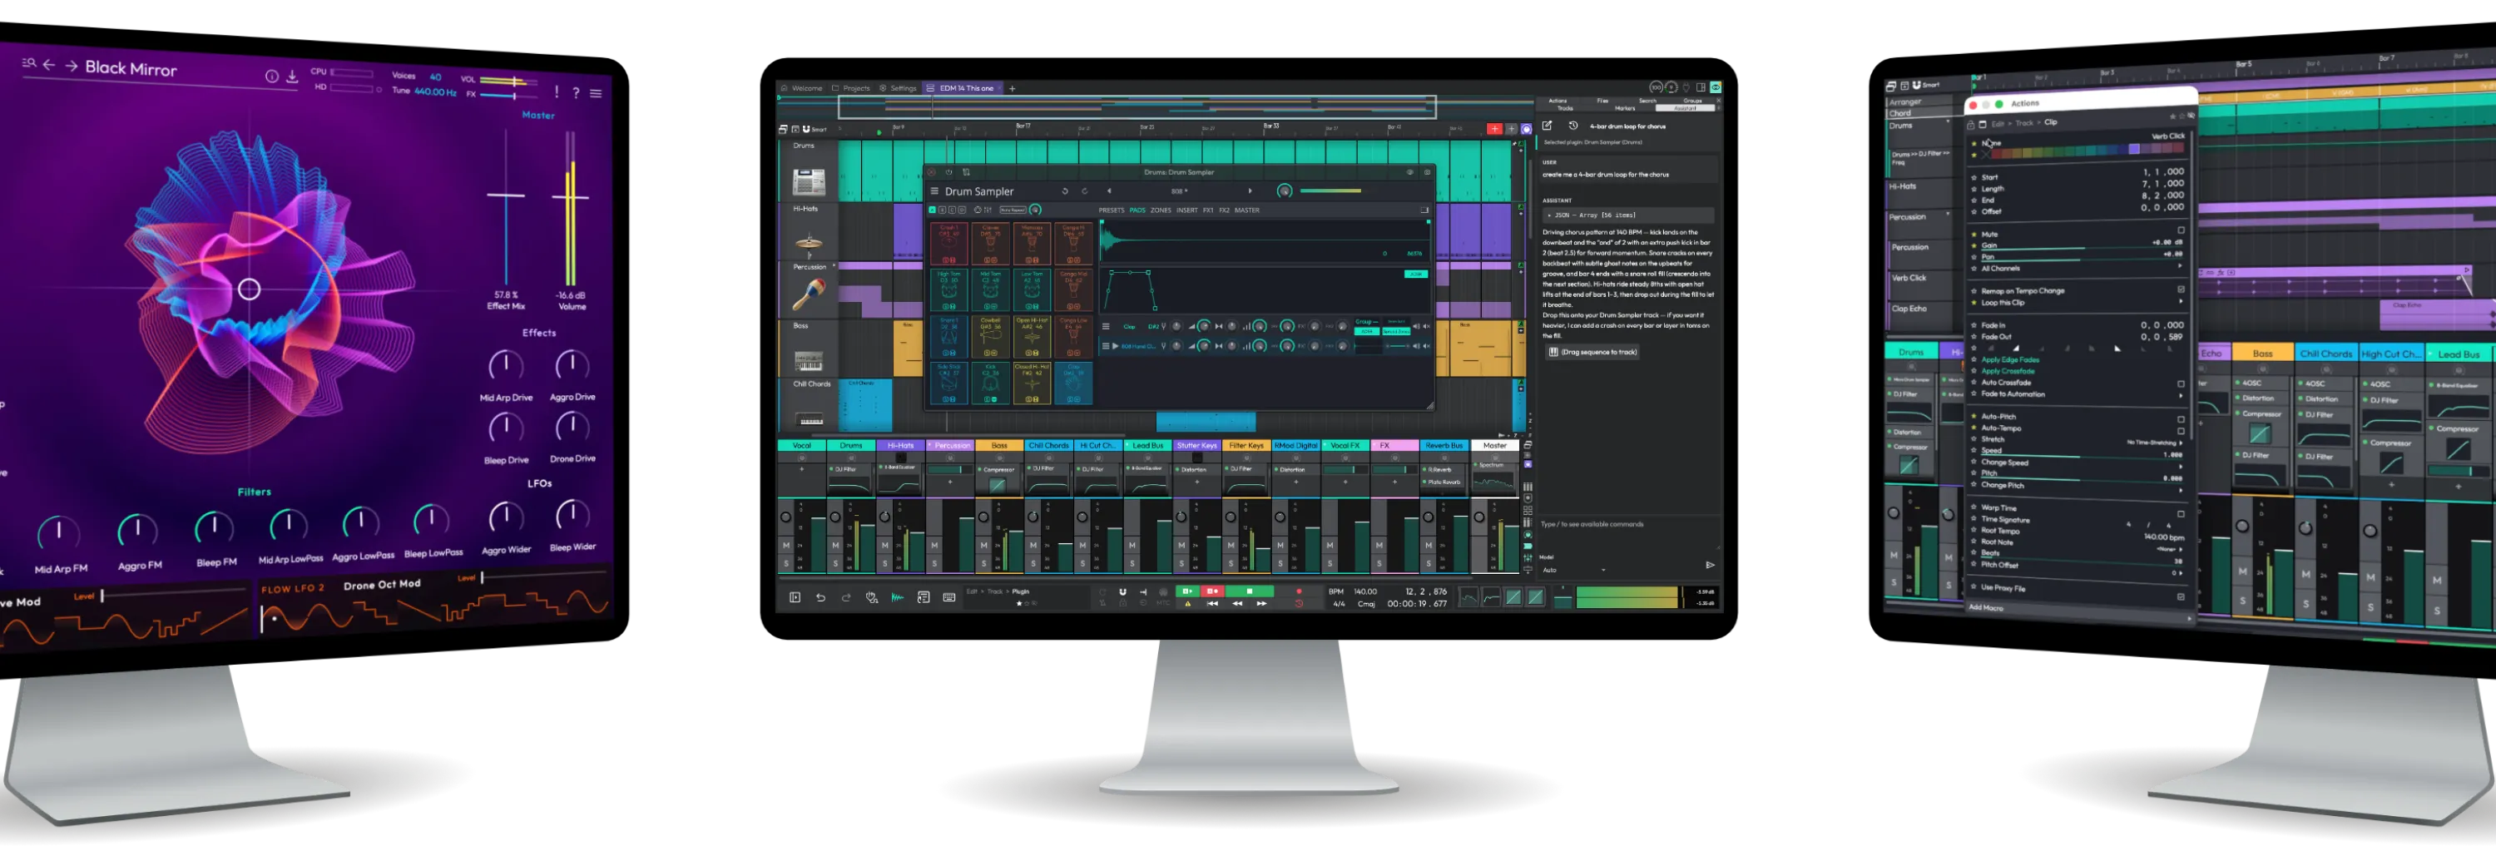Open the Settings tab
This screenshot has width=2496, height=846.
click(899, 88)
